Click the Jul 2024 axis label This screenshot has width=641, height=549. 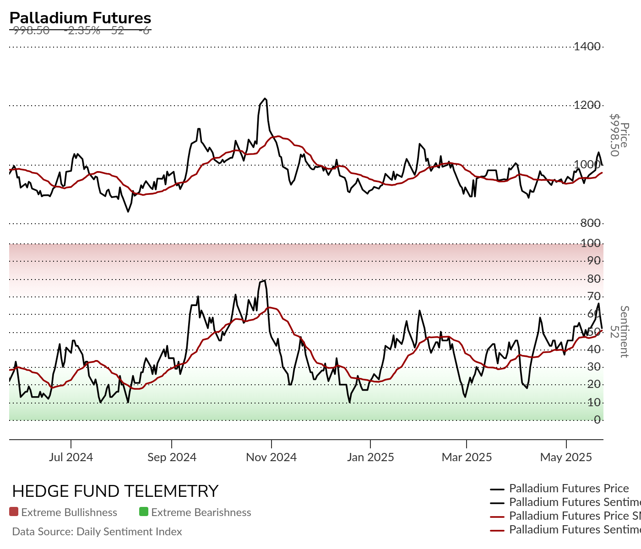tap(71, 457)
